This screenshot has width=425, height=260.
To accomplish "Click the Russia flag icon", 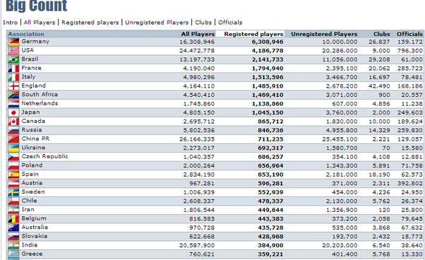I will click(13, 131).
